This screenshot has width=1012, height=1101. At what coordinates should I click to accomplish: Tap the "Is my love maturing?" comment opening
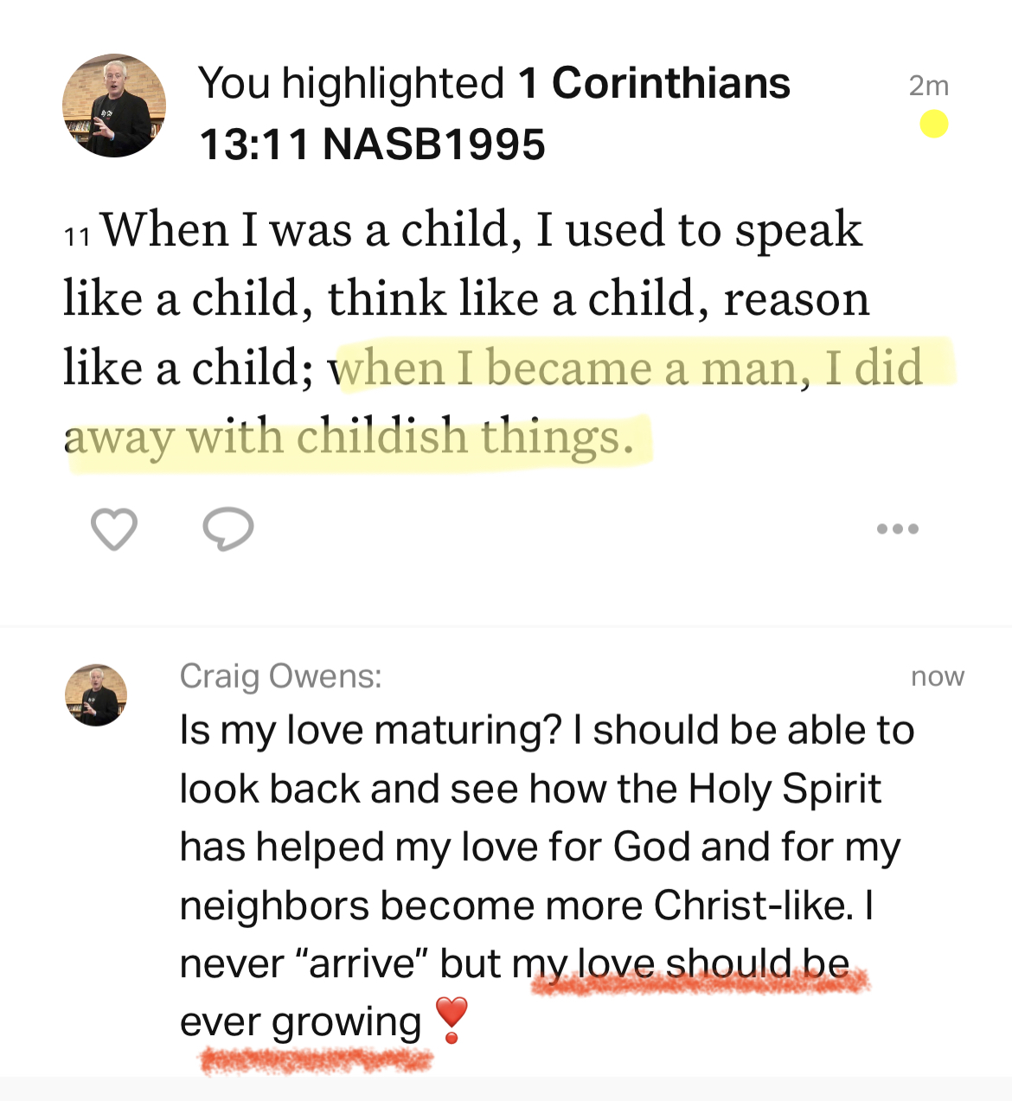click(371, 730)
